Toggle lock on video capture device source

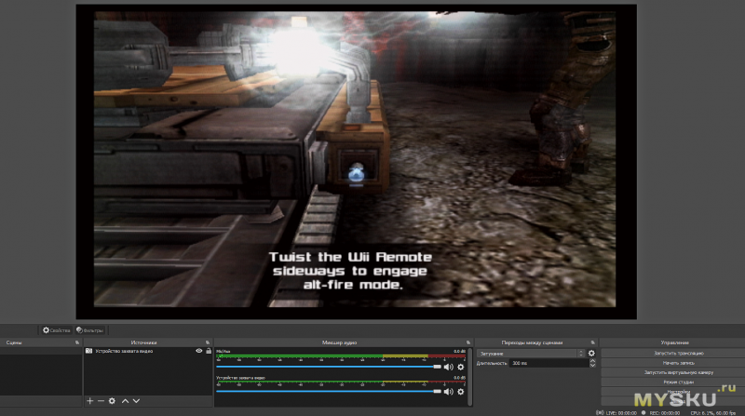click(x=209, y=351)
